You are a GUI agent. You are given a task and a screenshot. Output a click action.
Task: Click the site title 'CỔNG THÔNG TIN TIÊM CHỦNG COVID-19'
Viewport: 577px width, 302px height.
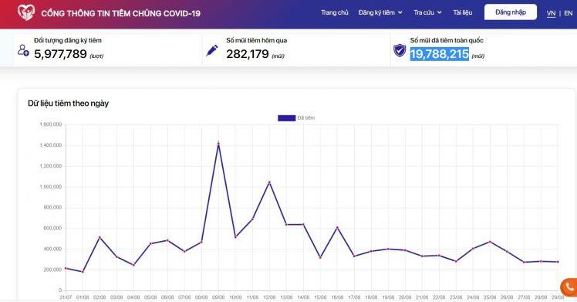[x=120, y=14]
